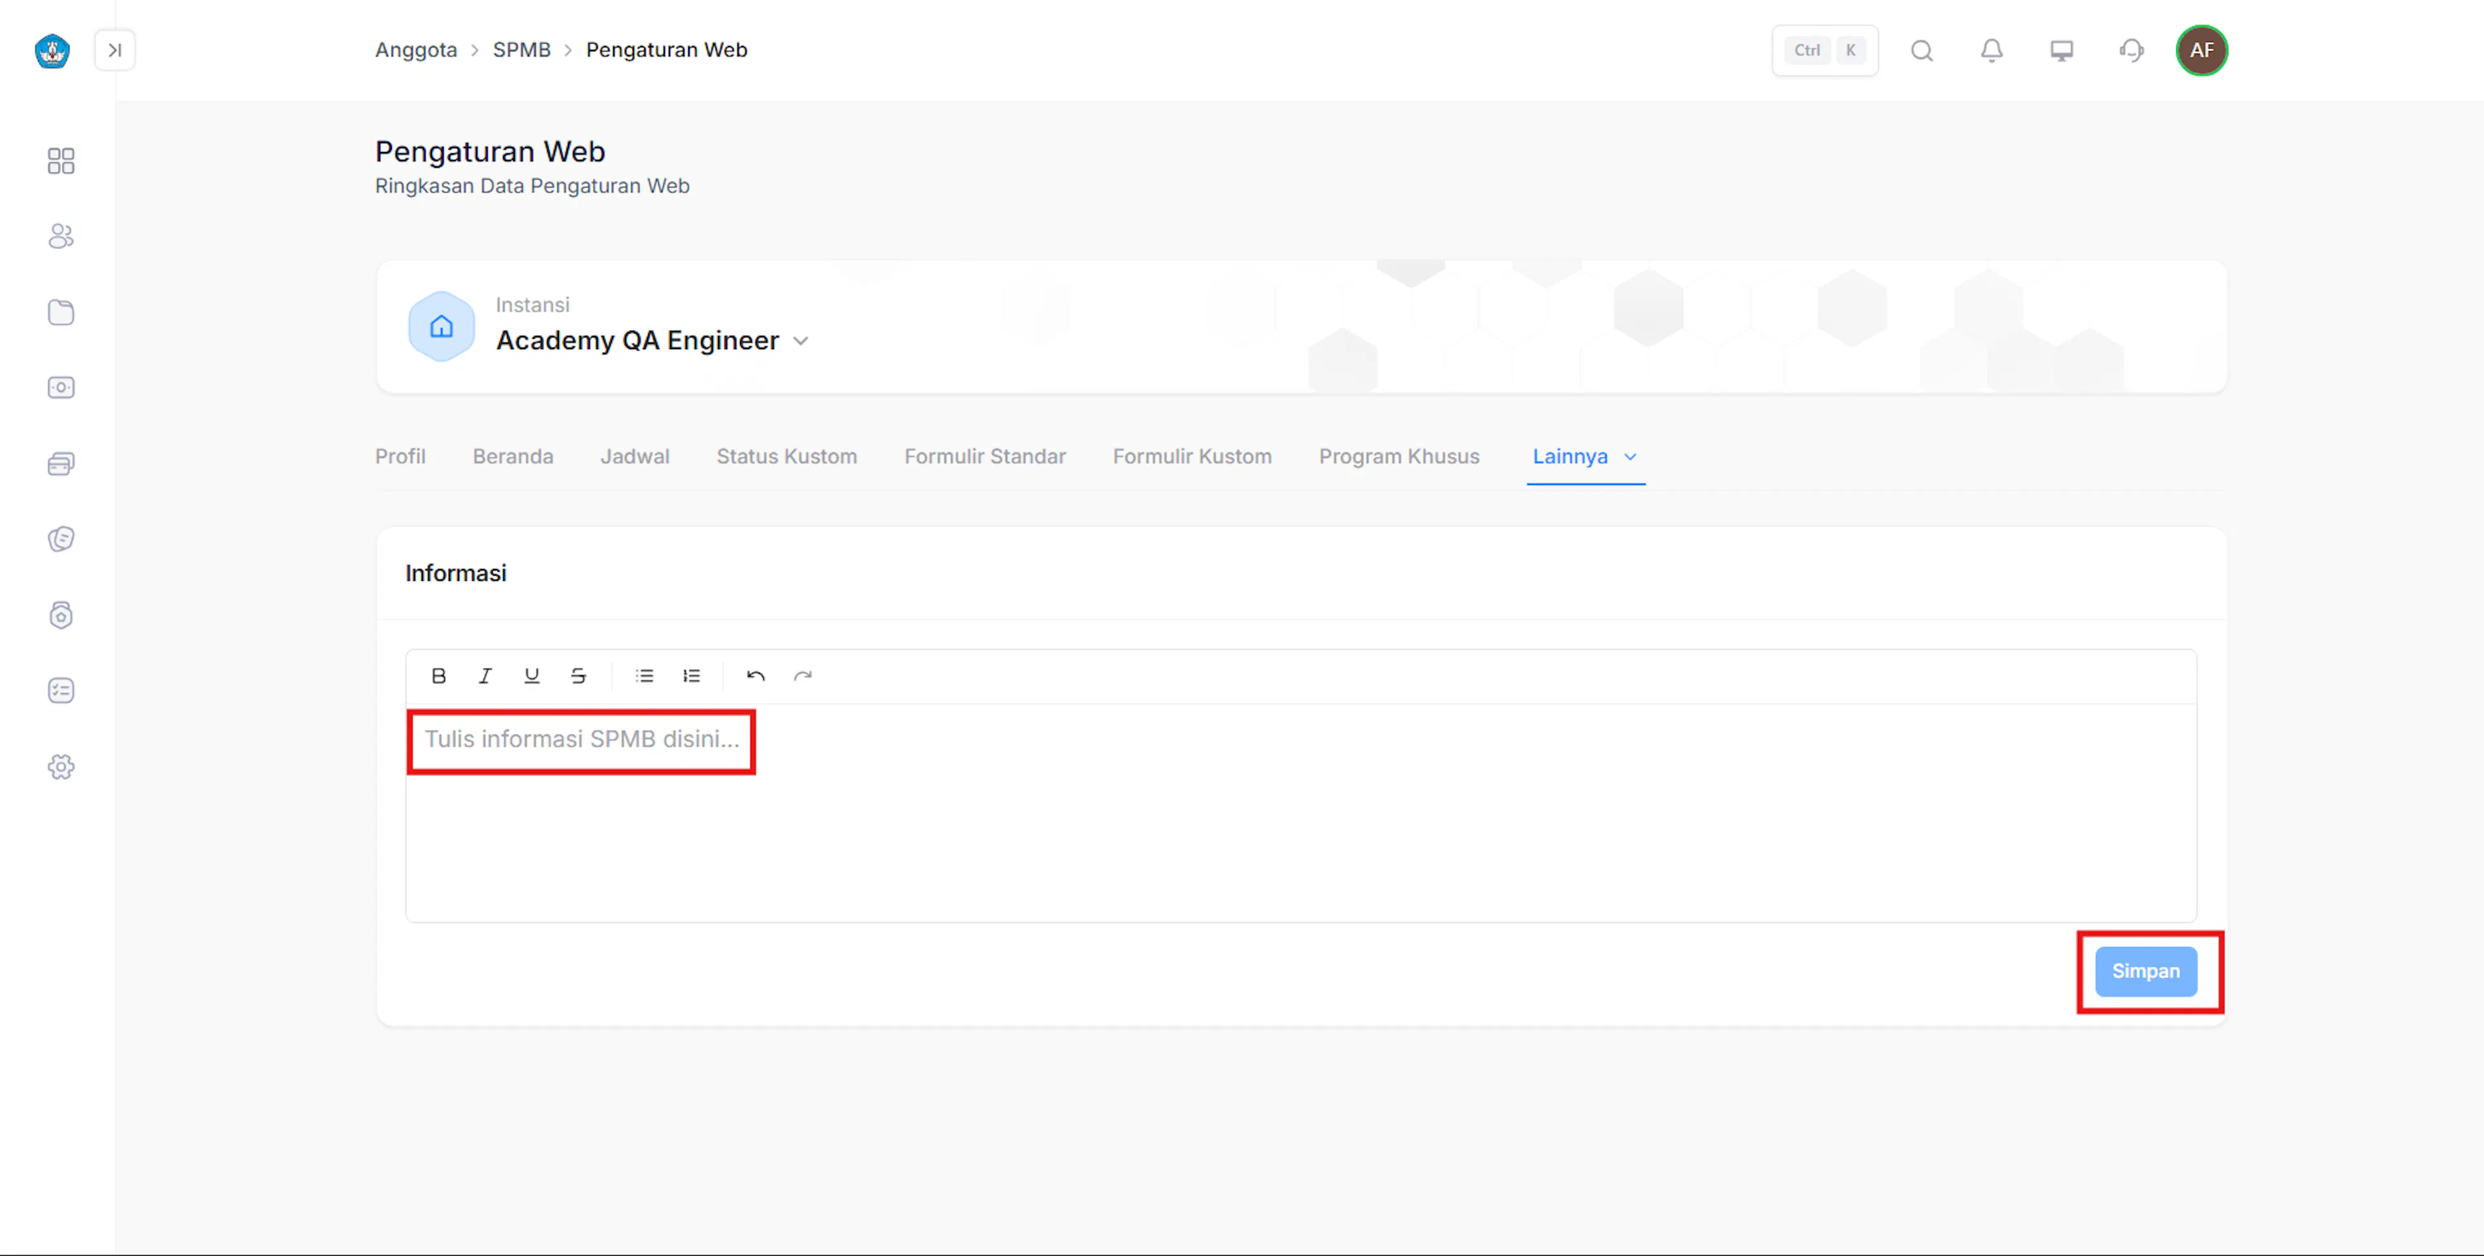Open the dashboard grid icon in sidebar
This screenshot has height=1256, width=2484.
pyautogui.click(x=61, y=160)
